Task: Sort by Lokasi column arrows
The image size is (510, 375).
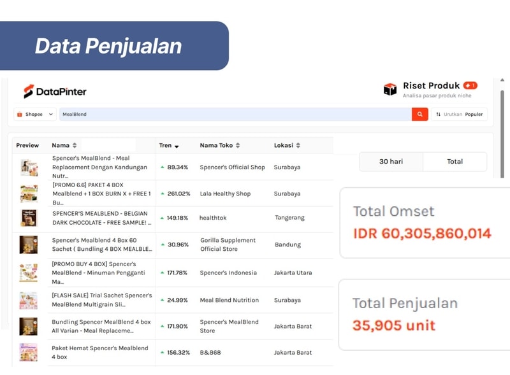Action: [x=298, y=145]
